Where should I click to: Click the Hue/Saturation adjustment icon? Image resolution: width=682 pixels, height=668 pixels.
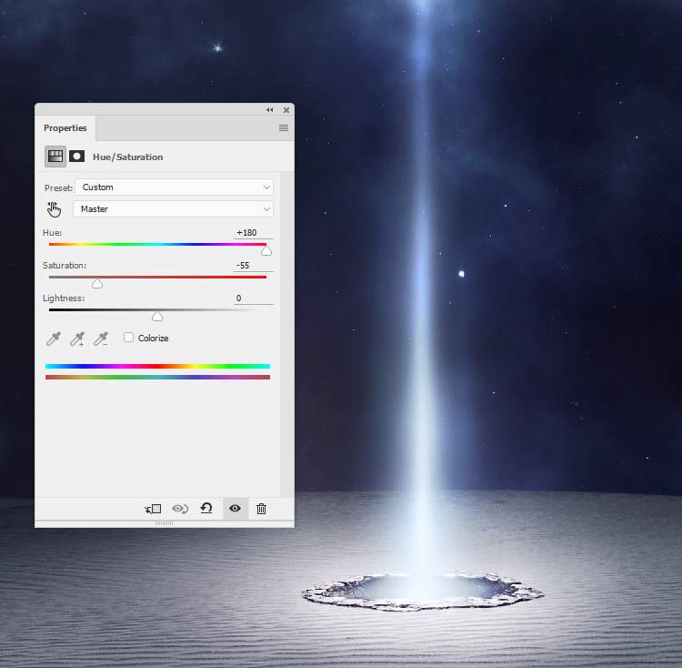55,157
